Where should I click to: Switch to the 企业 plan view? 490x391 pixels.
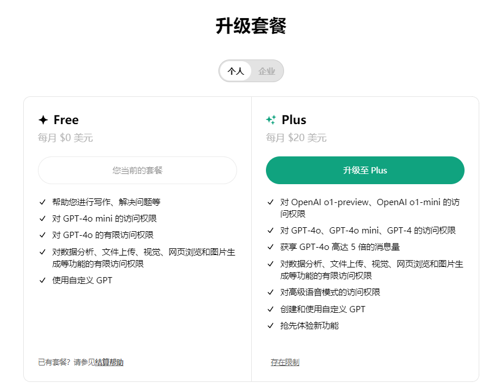pyautogui.click(x=266, y=71)
